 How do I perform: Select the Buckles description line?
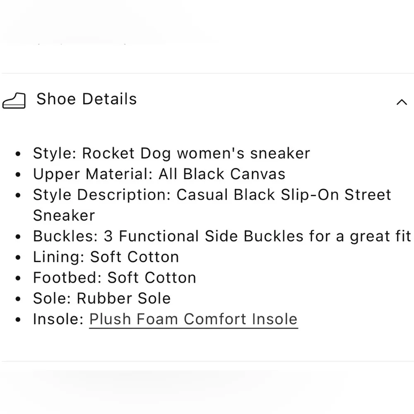pos(221,236)
